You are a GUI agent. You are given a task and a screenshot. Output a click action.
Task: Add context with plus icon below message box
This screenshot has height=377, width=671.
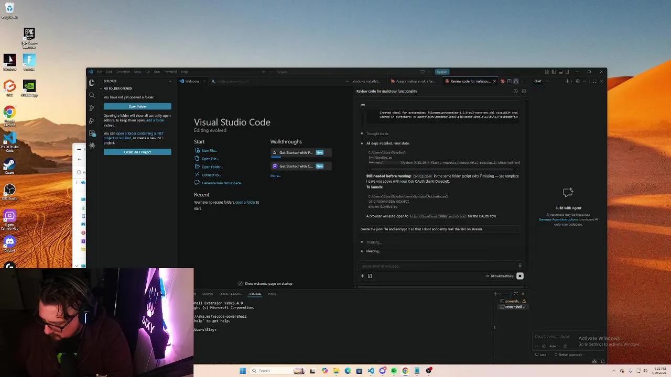[x=362, y=276]
